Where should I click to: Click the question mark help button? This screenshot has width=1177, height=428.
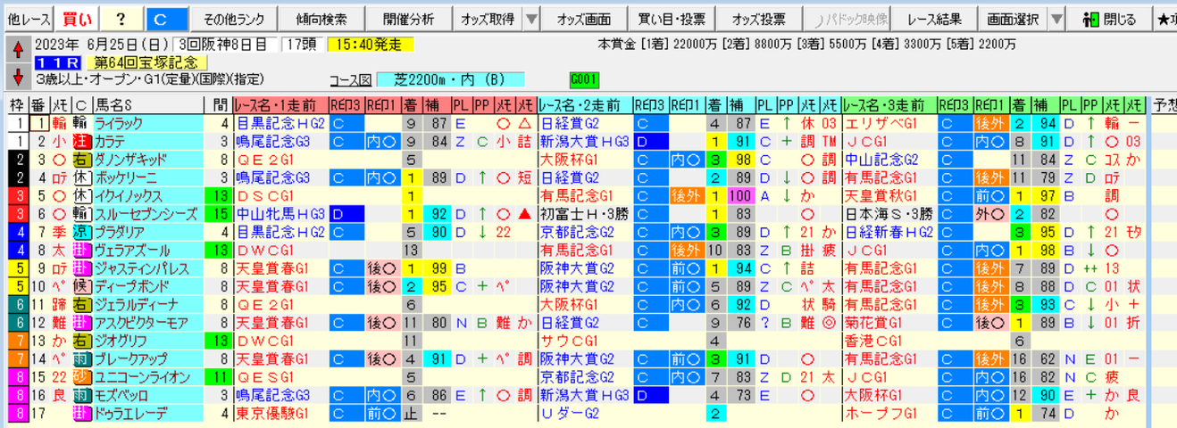tap(121, 19)
